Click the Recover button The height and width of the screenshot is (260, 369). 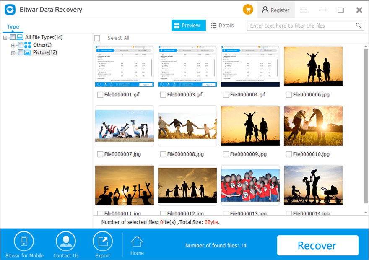pos(317,245)
